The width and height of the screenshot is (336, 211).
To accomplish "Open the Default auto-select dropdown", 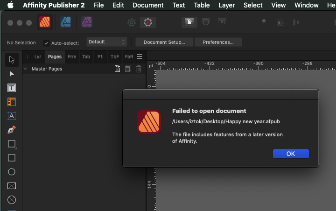I will click(107, 42).
